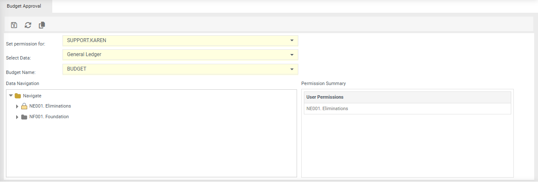The height and width of the screenshot is (182, 538).
Task: Click the Refresh icon in the toolbar
Action: click(28, 25)
